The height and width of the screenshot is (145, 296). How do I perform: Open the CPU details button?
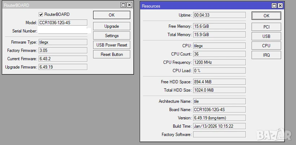266,46
